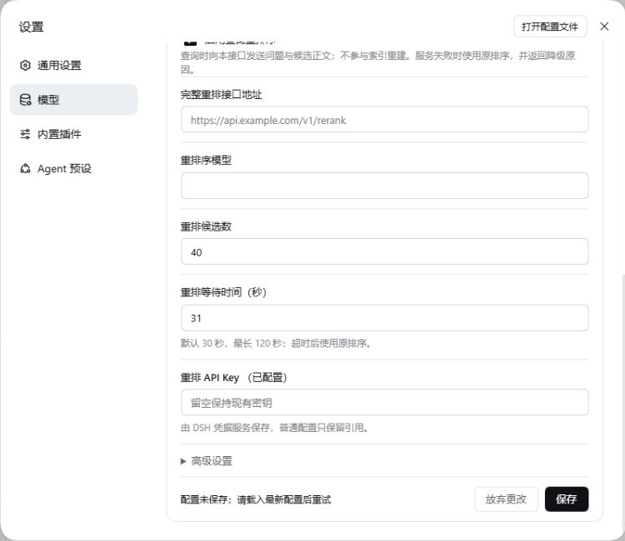Click the icon beside Agent 预设
This screenshot has width=625, height=541.
25,169
